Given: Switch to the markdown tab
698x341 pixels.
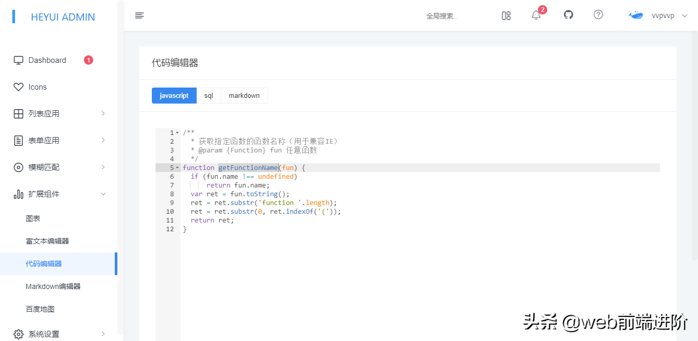Looking at the screenshot, I should (245, 96).
